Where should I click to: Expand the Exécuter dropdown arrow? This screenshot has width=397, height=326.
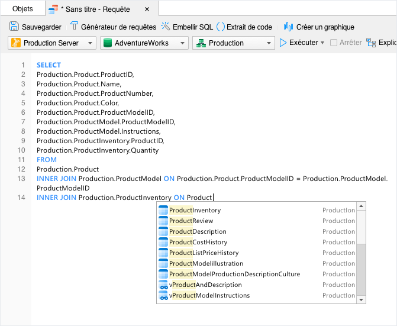click(x=322, y=43)
